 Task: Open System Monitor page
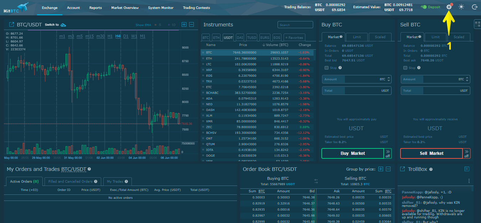[x=161, y=8]
